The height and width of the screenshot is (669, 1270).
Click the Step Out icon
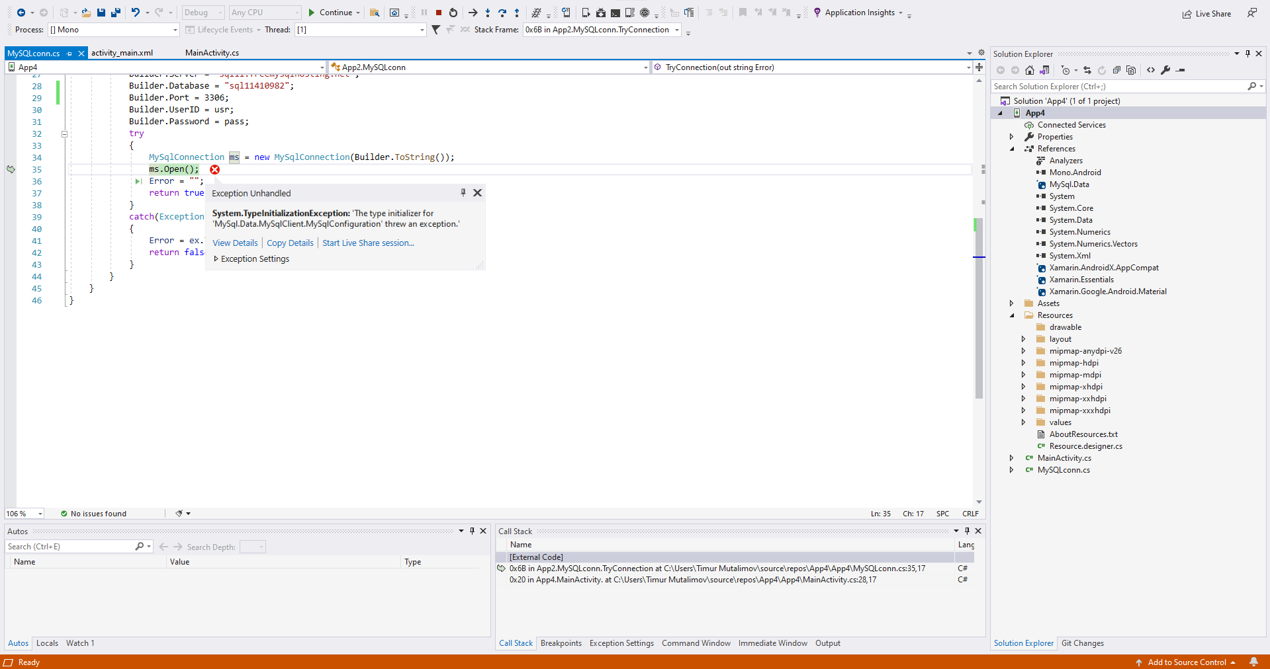tap(517, 13)
